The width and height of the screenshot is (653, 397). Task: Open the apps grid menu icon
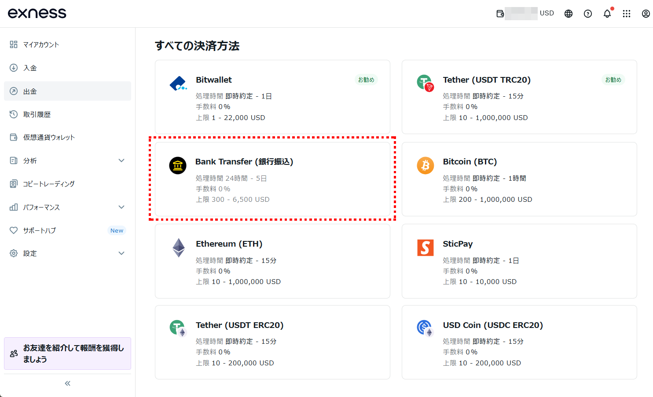click(627, 14)
